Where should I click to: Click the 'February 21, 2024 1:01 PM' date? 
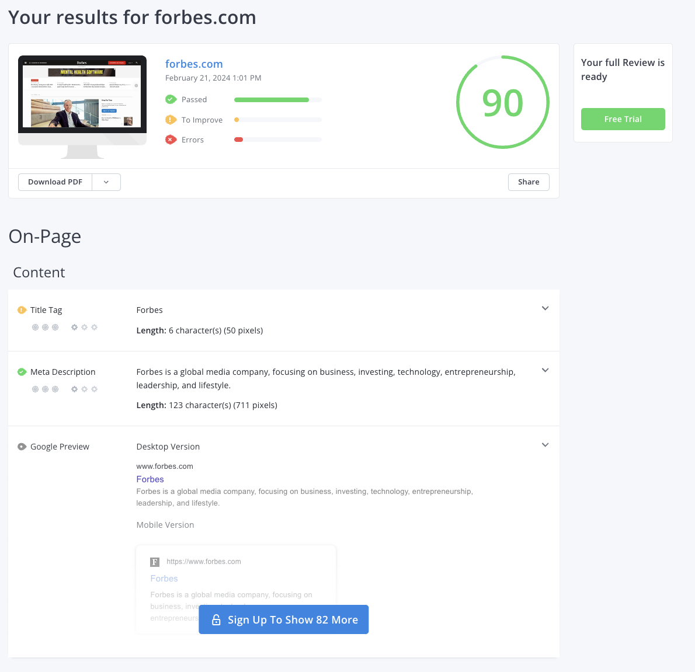(x=213, y=78)
